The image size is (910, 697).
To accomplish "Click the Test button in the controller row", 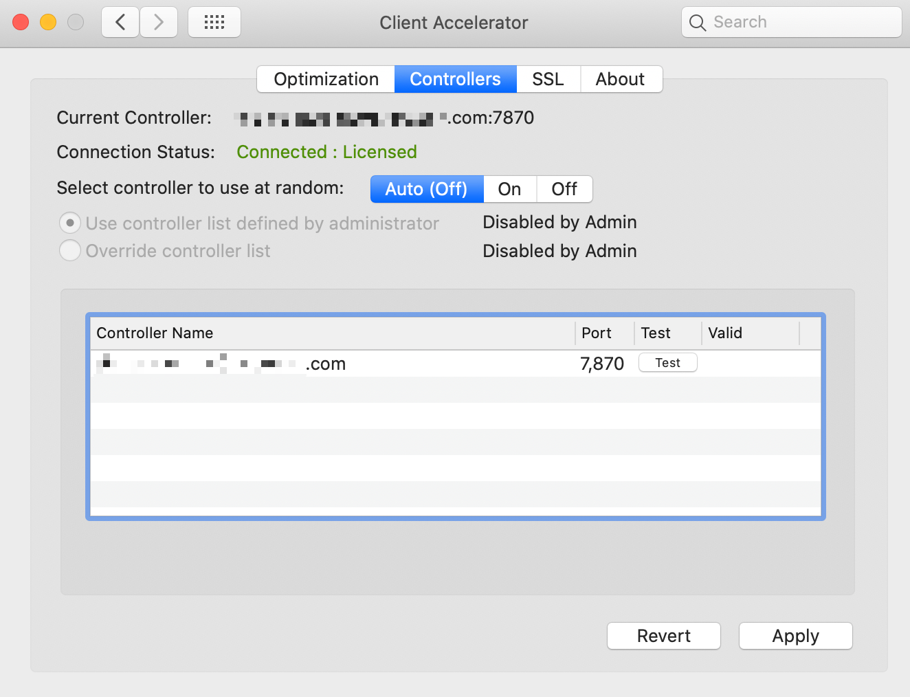I will pyautogui.click(x=668, y=363).
